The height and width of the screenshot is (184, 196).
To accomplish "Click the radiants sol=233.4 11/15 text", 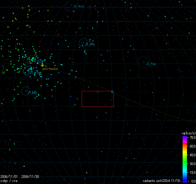I will [x=161, y=181].
